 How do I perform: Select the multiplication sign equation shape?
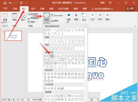coord(52,88)
